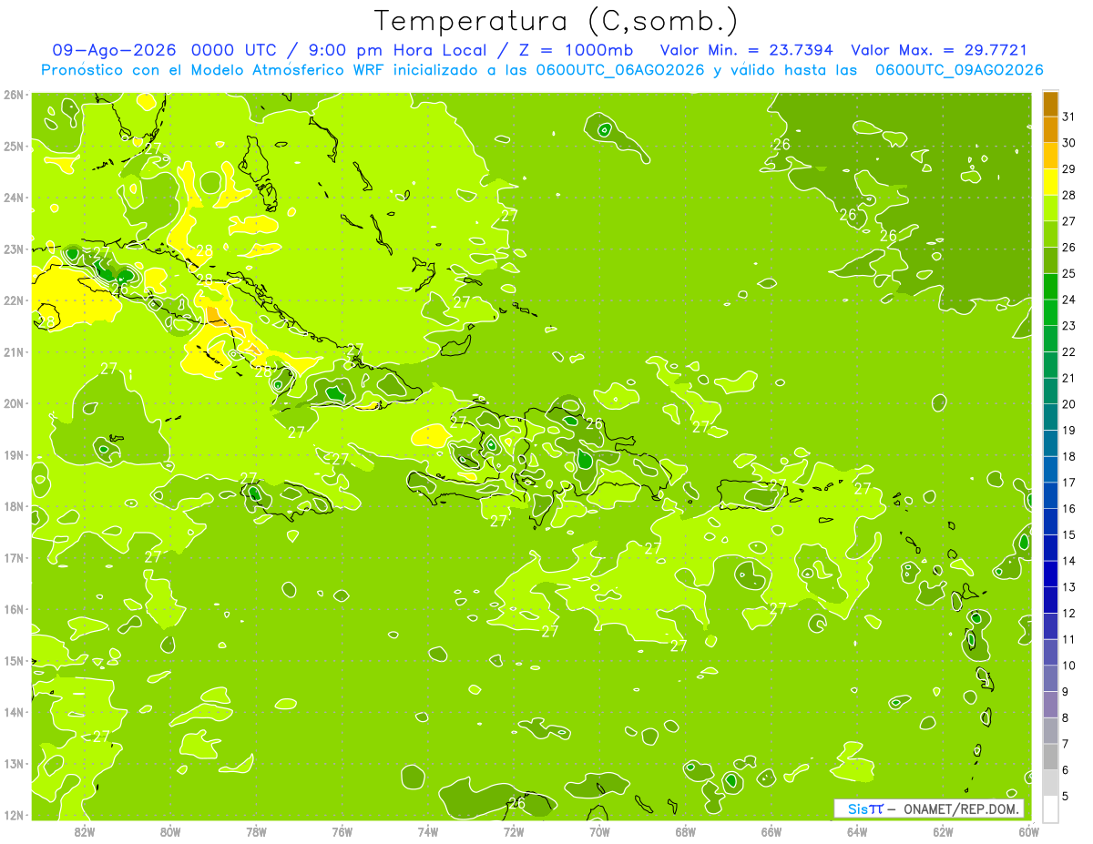The width and height of the screenshot is (1093, 844).
Task: Click the dark blue legend band between 12 and 13
Action: (x=1050, y=600)
